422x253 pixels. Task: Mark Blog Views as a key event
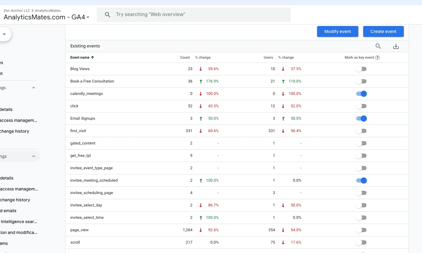pyautogui.click(x=361, y=69)
